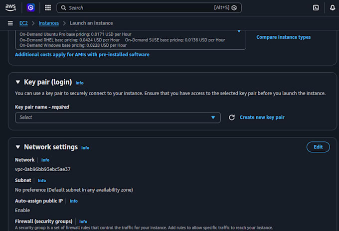
Task: Go to Instances breadcrumb link
Action: tap(49, 23)
